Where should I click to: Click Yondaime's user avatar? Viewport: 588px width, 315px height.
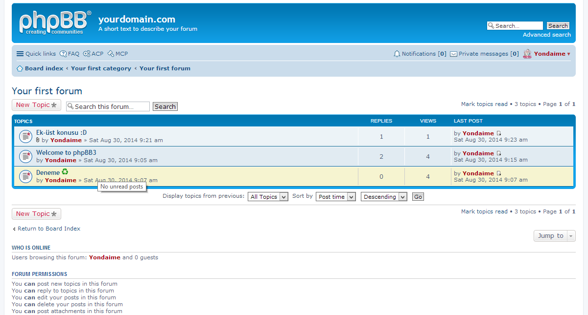pos(527,54)
